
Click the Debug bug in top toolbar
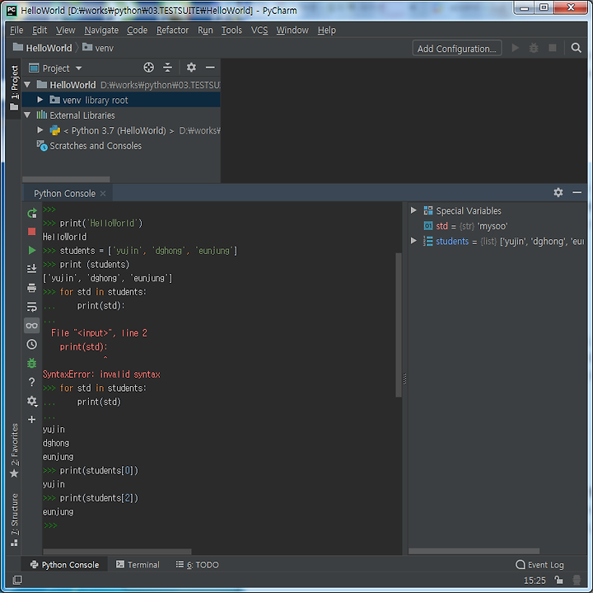[534, 48]
